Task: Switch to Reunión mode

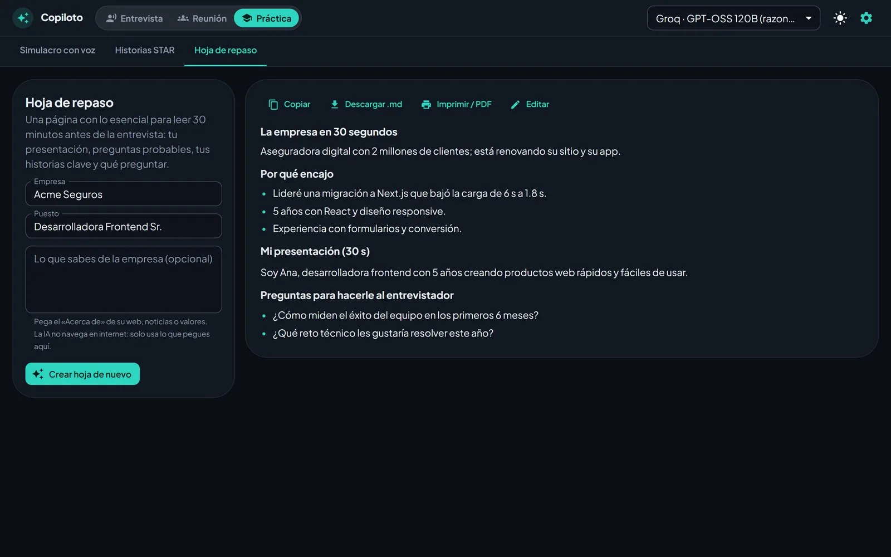Action: 202,18
